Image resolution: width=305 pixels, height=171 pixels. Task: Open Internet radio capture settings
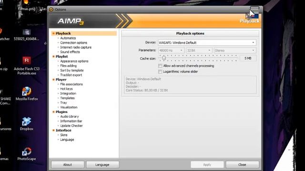76,47
